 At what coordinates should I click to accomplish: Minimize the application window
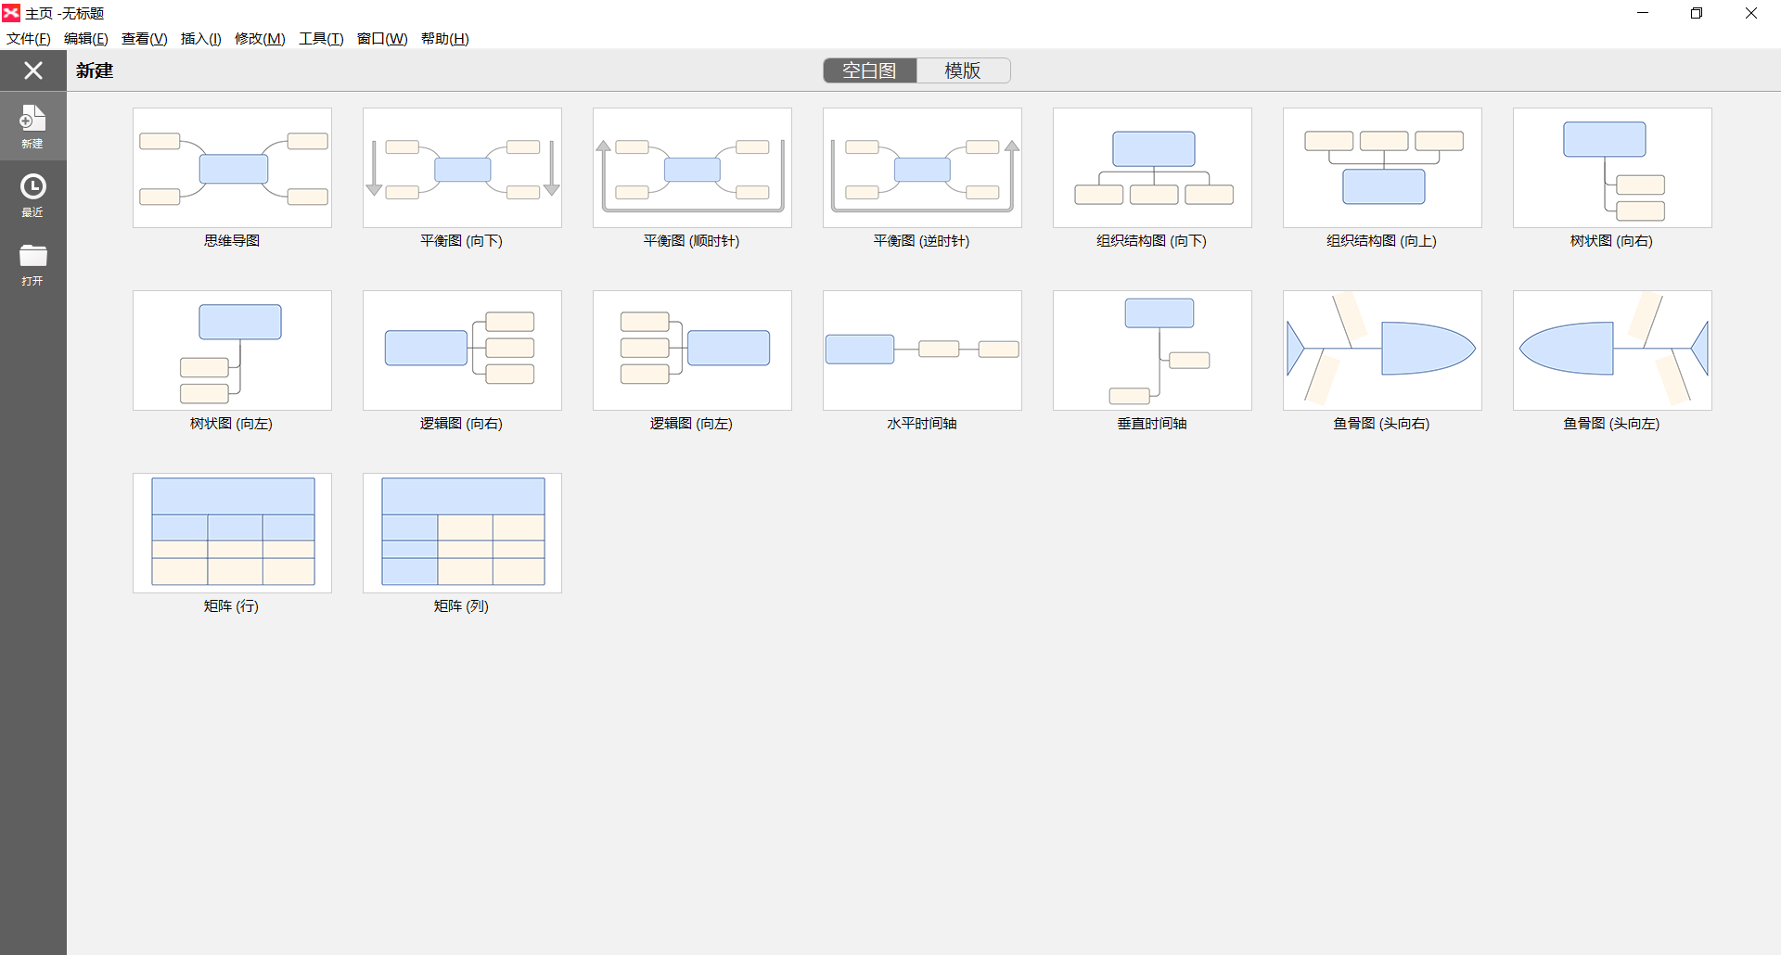pos(1643,13)
